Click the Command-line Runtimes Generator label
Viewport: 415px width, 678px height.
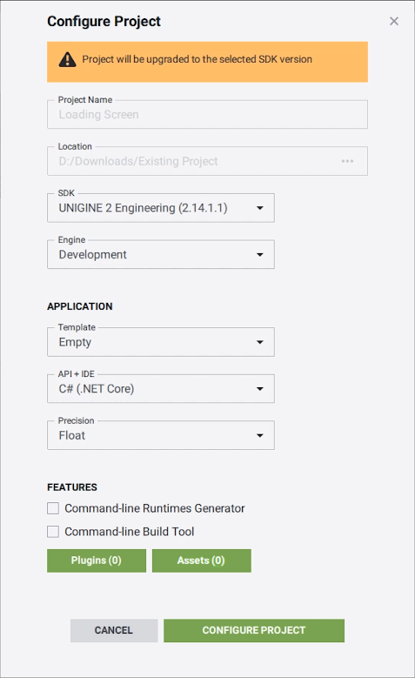click(x=154, y=508)
